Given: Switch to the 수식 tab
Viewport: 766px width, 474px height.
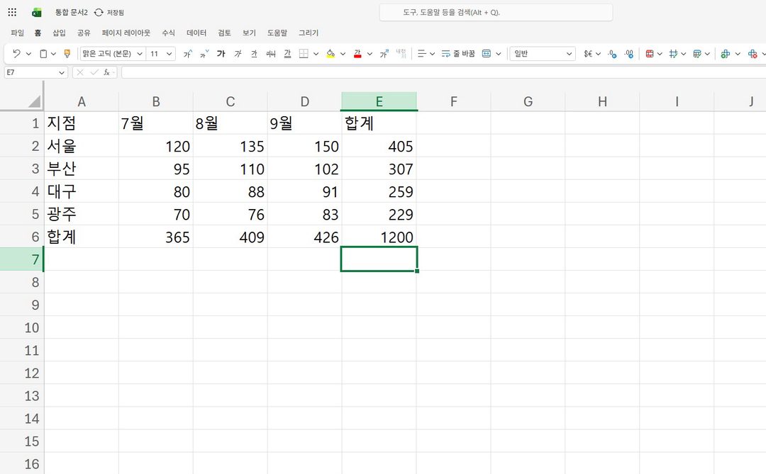Looking at the screenshot, I should tap(169, 33).
